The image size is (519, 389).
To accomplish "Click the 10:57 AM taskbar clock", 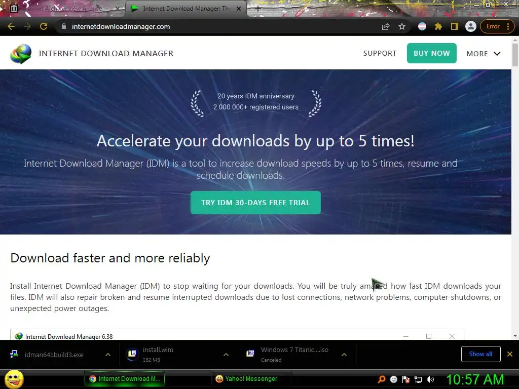I will click(x=475, y=379).
